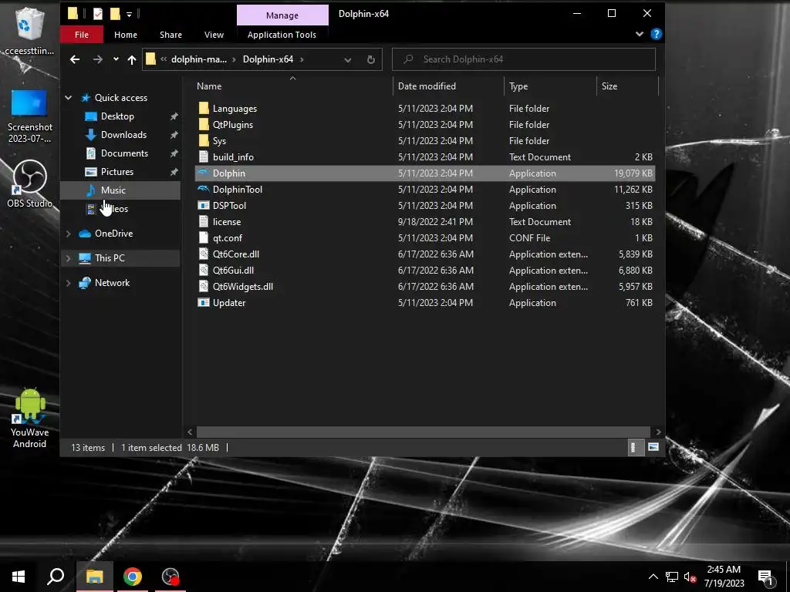790x592 pixels.
Task: Open Pictures in Quick access
Action: pos(117,172)
